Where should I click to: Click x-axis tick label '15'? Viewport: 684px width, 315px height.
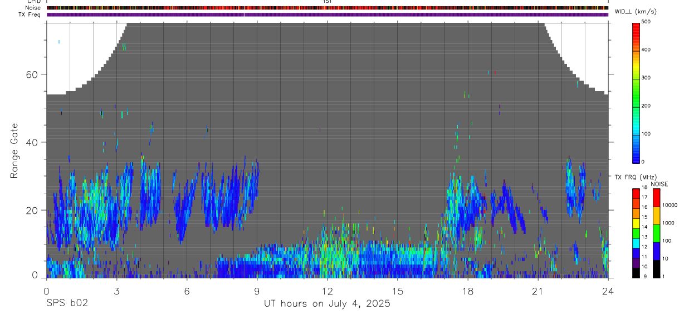tap(397, 291)
